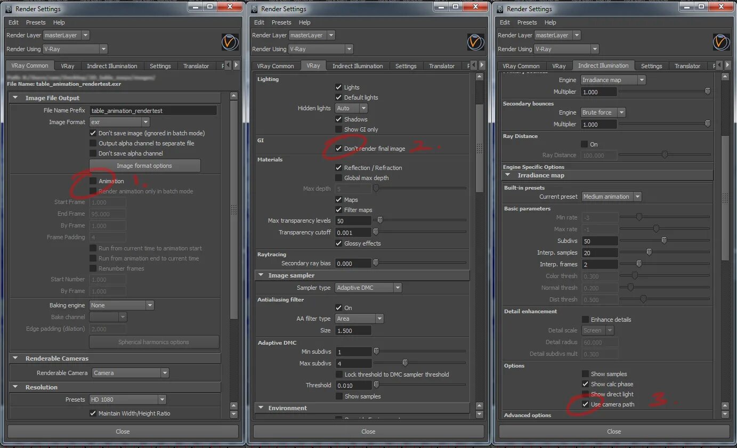Click AA filter Size field

click(x=353, y=330)
